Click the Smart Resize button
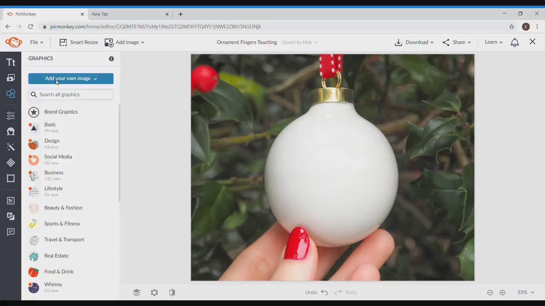Screen dimensions: 545x306 79,42
